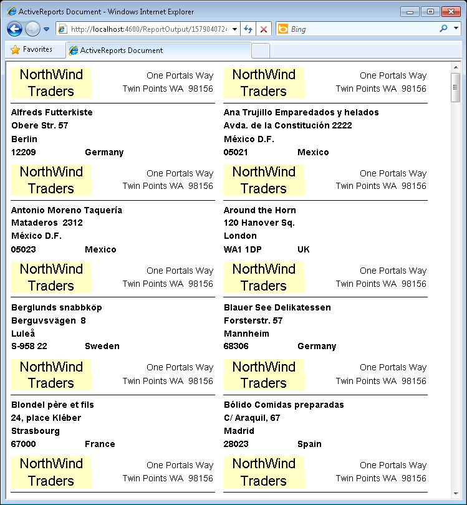Click the country Spain
Viewport: 467px width, 505px height.
(309, 444)
